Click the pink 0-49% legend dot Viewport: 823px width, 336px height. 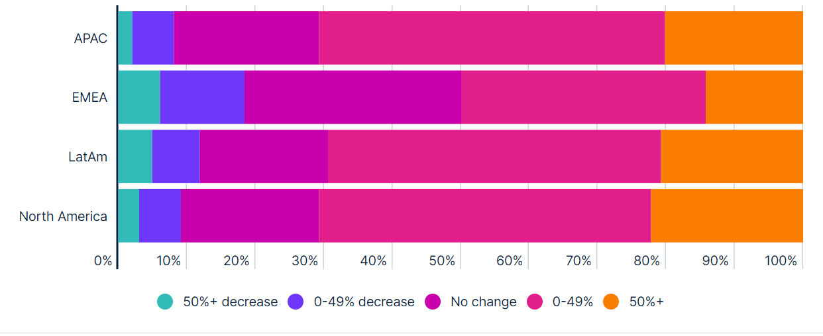[535, 302]
